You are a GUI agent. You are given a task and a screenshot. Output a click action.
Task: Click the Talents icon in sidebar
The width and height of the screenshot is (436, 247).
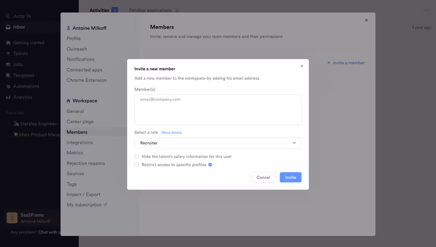click(8, 53)
